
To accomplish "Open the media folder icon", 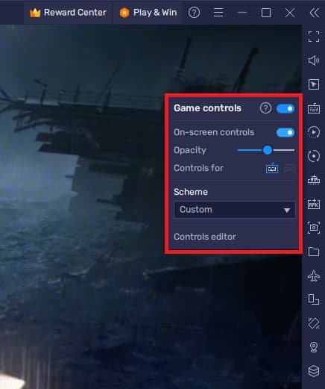I will pyautogui.click(x=314, y=252).
